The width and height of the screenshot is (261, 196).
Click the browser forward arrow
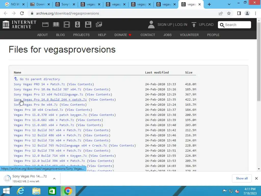pos(14,13)
